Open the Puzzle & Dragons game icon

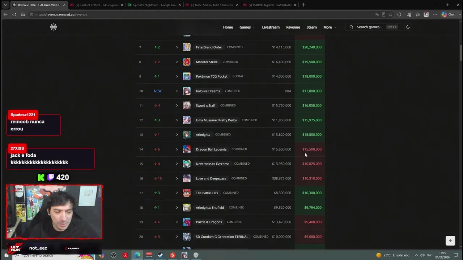(187, 222)
